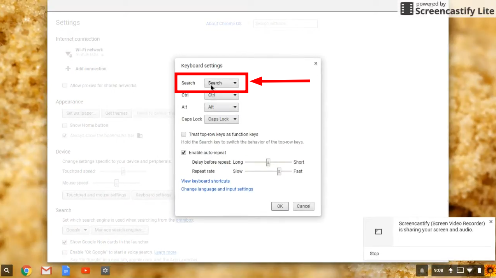Adjust the Repeat rate slider
Viewport: 496px width, 278px height.
(x=279, y=171)
